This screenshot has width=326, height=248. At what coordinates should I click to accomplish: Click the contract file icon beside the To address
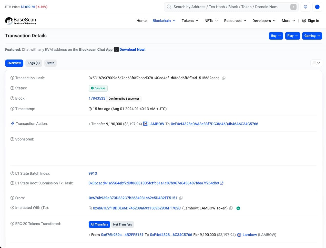[x=90, y=208]
